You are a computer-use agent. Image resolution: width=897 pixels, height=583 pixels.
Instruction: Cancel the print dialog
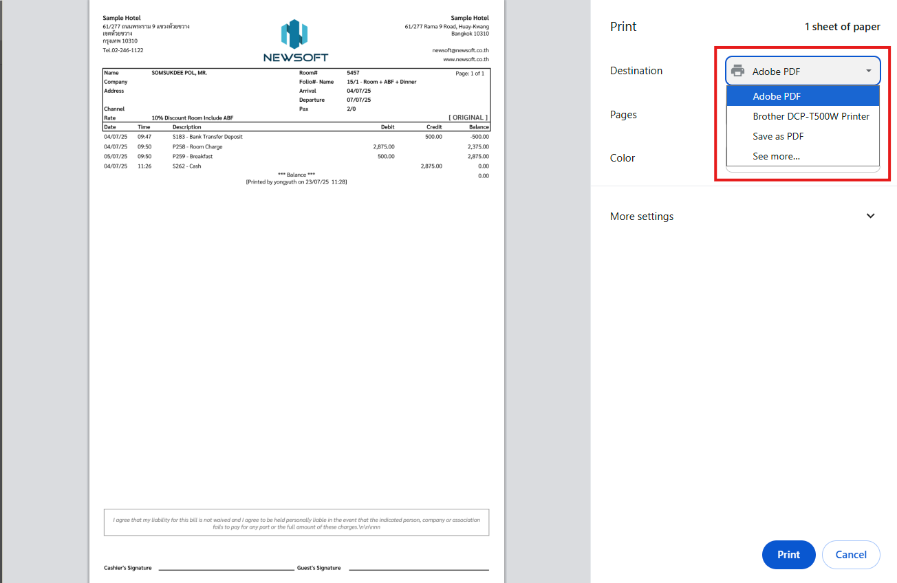850,555
